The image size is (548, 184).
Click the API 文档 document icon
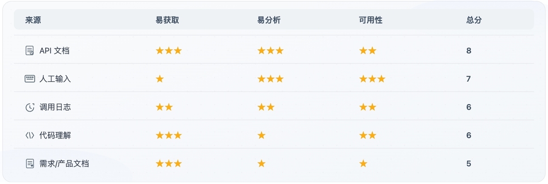(29, 51)
